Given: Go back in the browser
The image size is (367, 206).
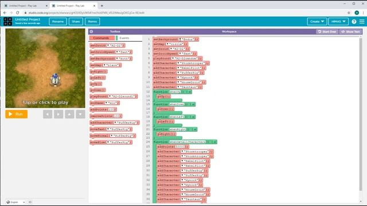Looking at the screenshot, I should point(5,13).
